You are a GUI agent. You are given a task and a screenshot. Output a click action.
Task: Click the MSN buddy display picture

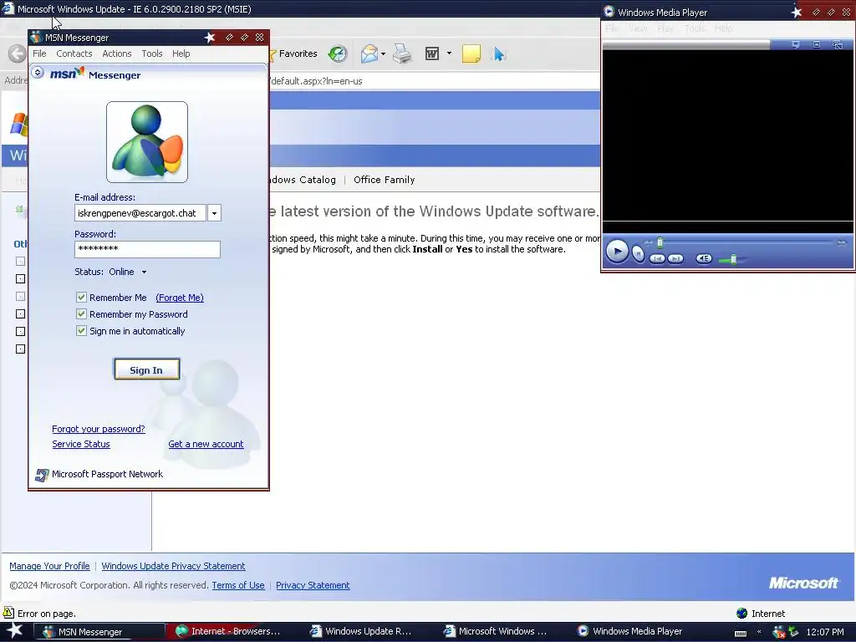click(147, 142)
